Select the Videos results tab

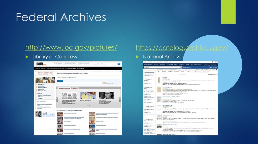coord(189,71)
